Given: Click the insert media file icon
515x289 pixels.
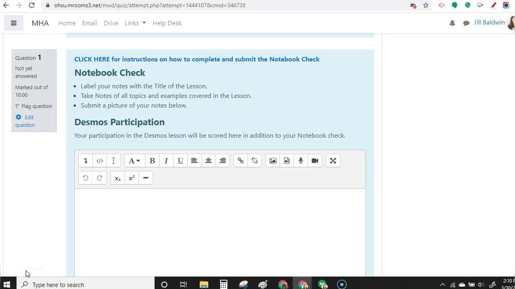Looking at the screenshot, I should tap(287, 161).
